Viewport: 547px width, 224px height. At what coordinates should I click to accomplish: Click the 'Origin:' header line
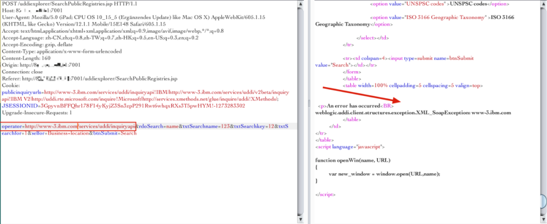(42, 65)
